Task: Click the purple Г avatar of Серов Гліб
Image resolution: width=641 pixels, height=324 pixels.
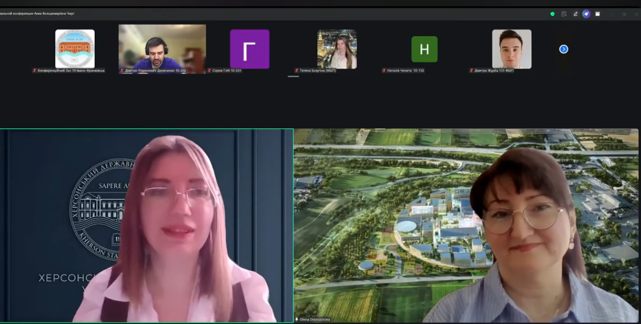Action: pyautogui.click(x=250, y=49)
